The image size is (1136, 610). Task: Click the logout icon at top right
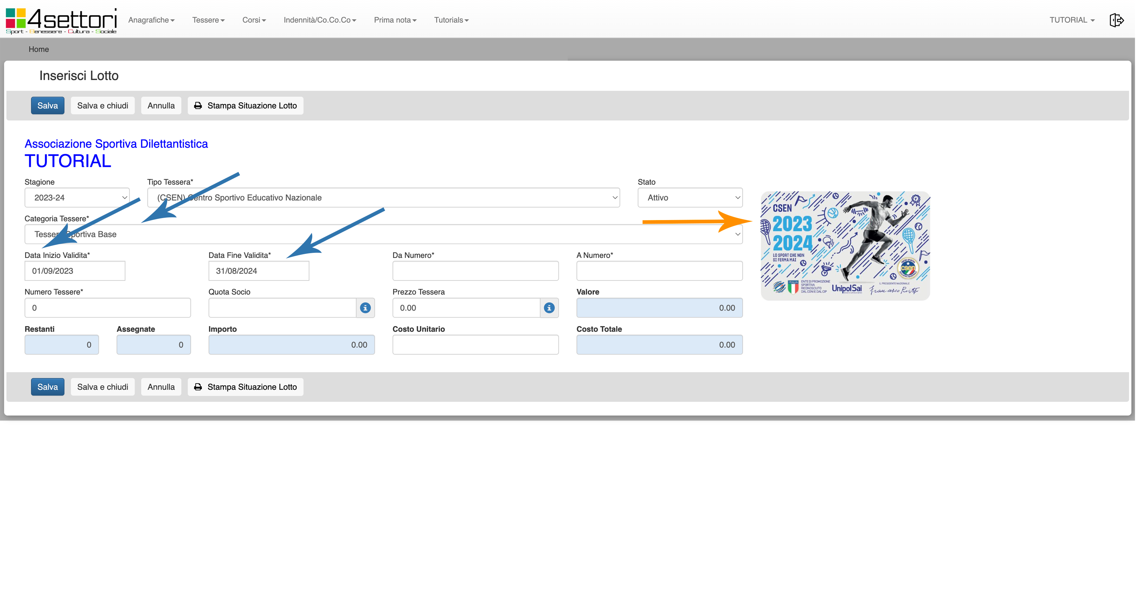(x=1116, y=20)
